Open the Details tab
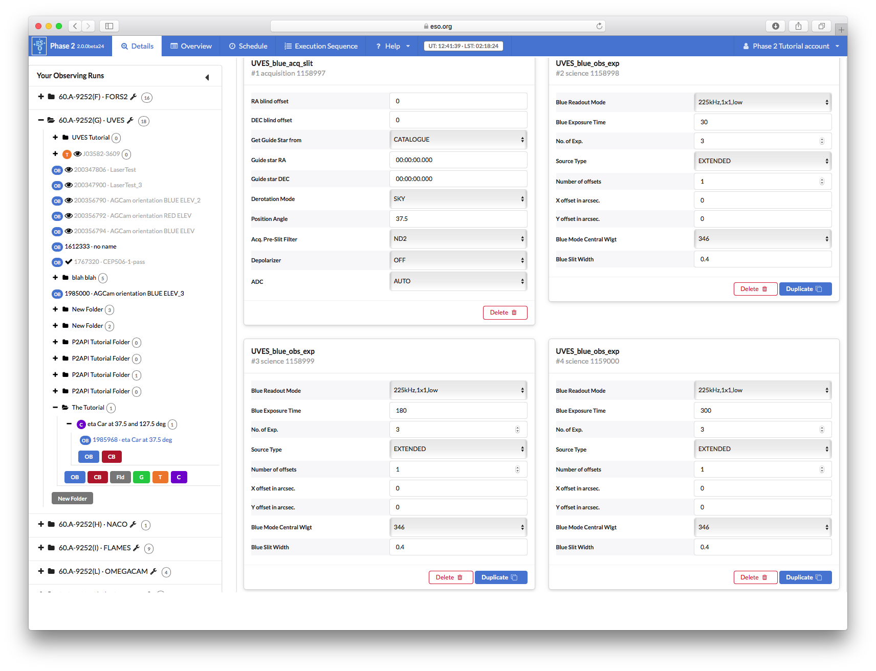The height and width of the screenshot is (671, 876). coord(137,46)
